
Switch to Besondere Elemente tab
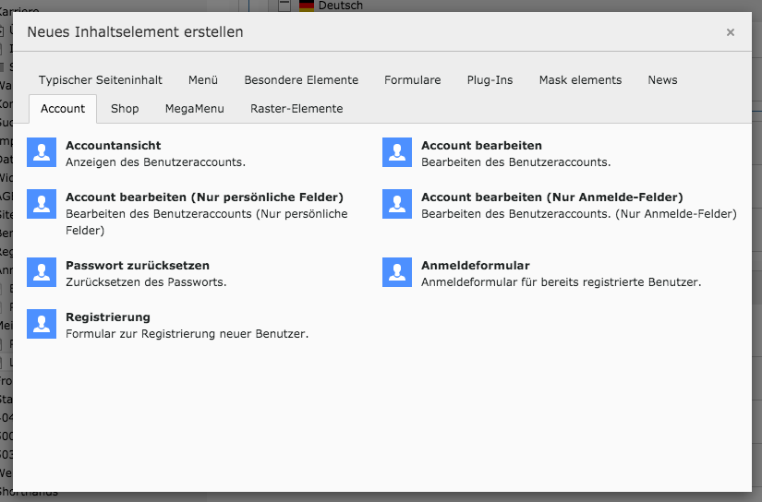[301, 80]
